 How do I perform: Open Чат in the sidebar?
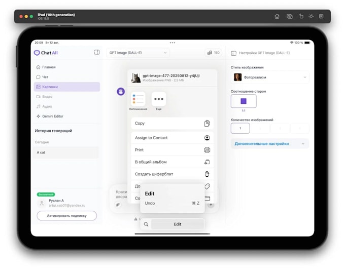pyautogui.click(x=67, y=77)
